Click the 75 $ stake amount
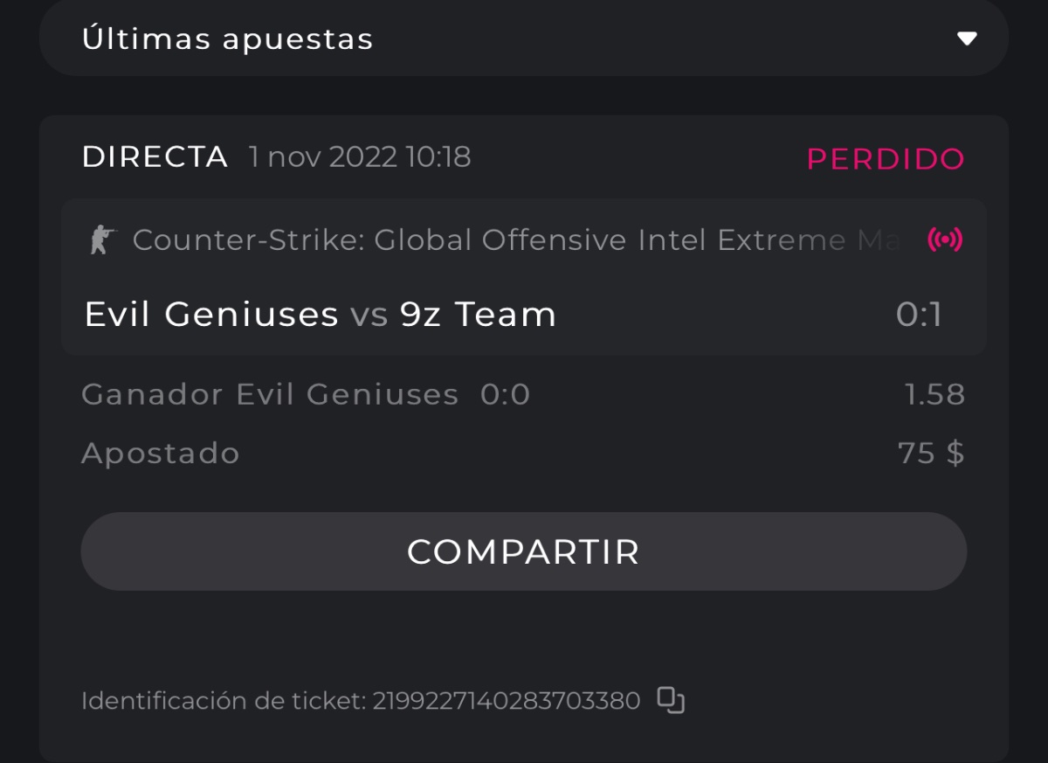1048x763 pixels. (931, 454)
